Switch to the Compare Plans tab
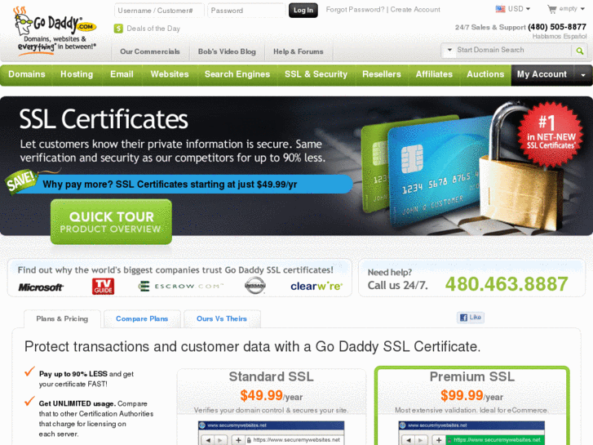The image size is (593, 445). 142,319
